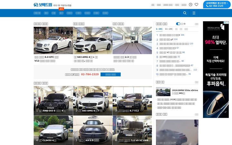Click the blue ad-request banner with phone 02-784-2329
Image resolution: width=232 pixels, height=145 pixels.
point(217,5)
